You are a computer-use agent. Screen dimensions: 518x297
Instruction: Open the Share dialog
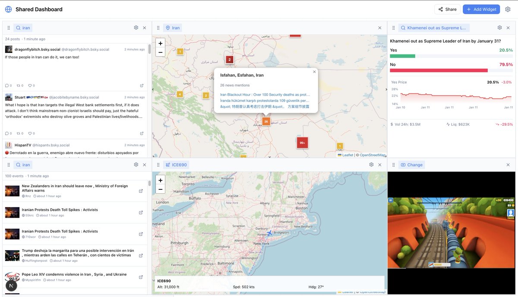tap(447, 9)
